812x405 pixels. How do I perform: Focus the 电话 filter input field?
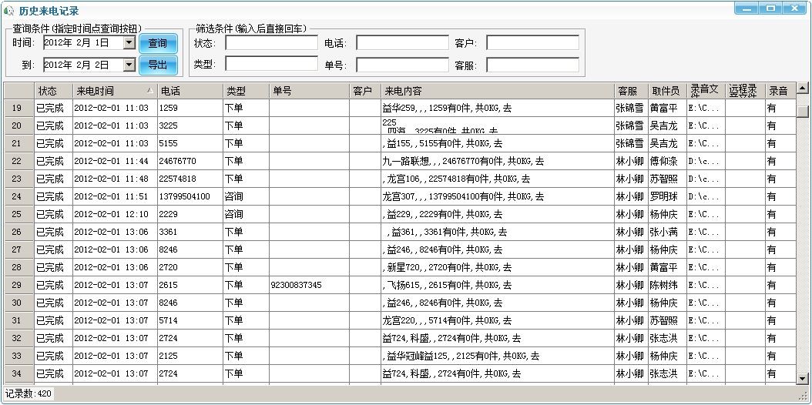[x=402, y=43]
